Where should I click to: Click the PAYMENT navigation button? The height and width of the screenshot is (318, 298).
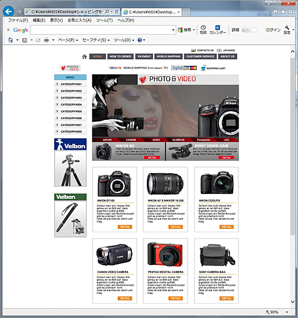[x=144, y=56]
